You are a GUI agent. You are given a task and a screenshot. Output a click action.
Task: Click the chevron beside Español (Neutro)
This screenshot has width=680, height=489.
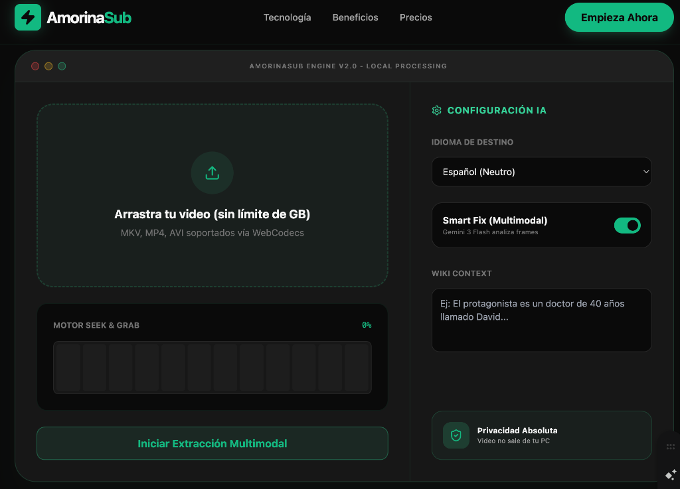[645, 172]
